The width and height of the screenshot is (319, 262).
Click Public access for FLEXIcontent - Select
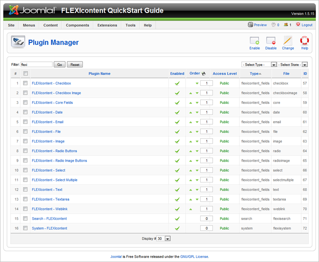coord(224,170)
